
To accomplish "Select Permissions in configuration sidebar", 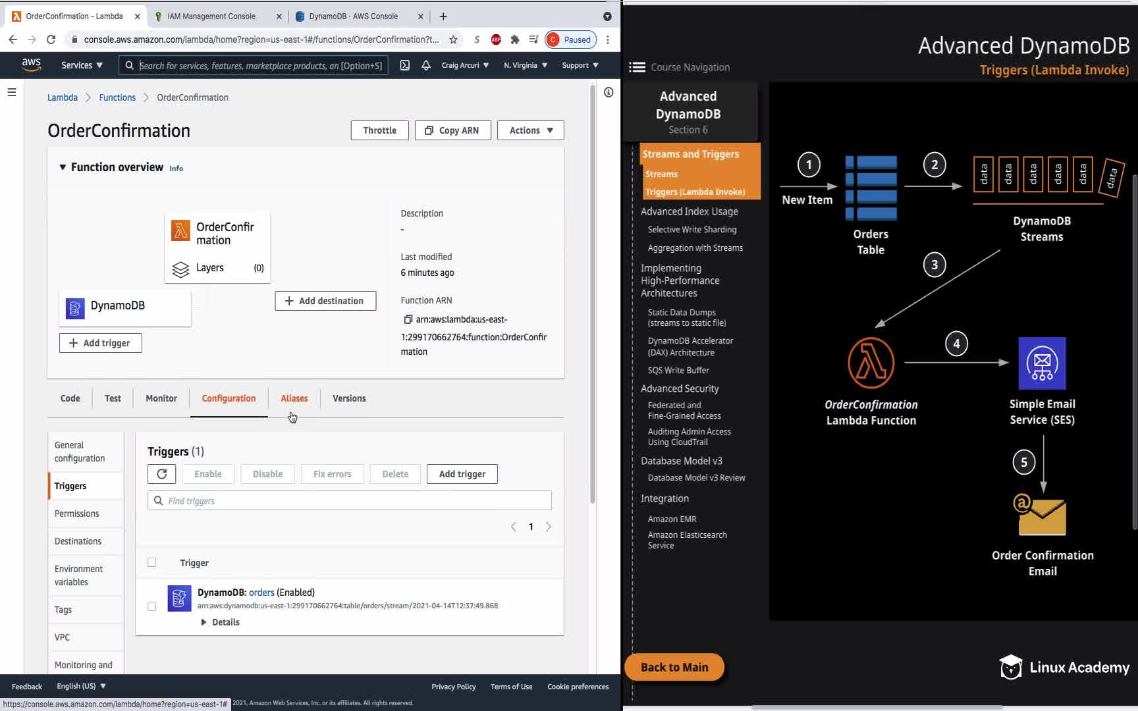I will pyautogui.click(x=76, y=513).
